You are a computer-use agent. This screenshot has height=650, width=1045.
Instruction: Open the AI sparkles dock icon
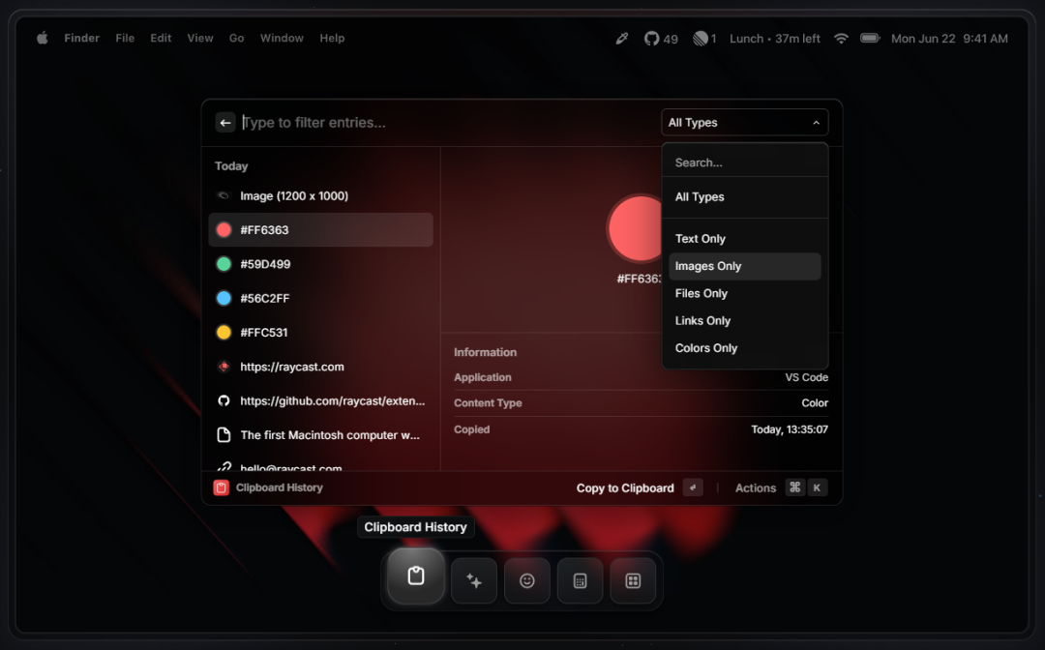474,580
